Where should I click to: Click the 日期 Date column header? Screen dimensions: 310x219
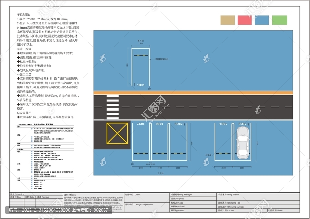click(x=30, y=197)
